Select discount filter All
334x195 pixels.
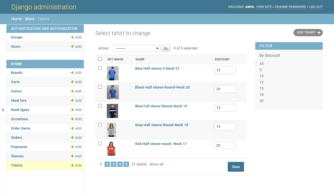click(261, 64)
